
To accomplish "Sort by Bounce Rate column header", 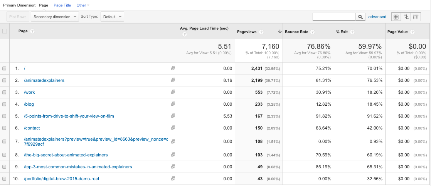I will (x=296, y=32).
